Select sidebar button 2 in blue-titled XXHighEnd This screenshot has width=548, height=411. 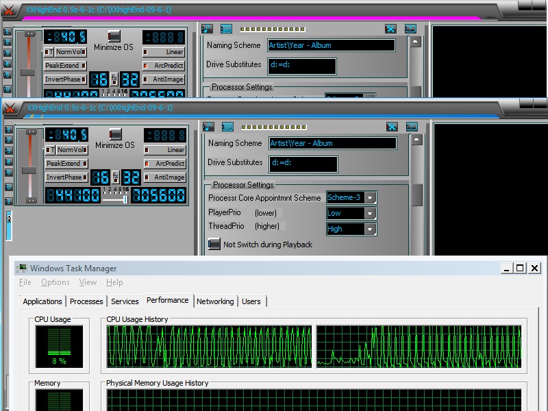click(9, 140)
